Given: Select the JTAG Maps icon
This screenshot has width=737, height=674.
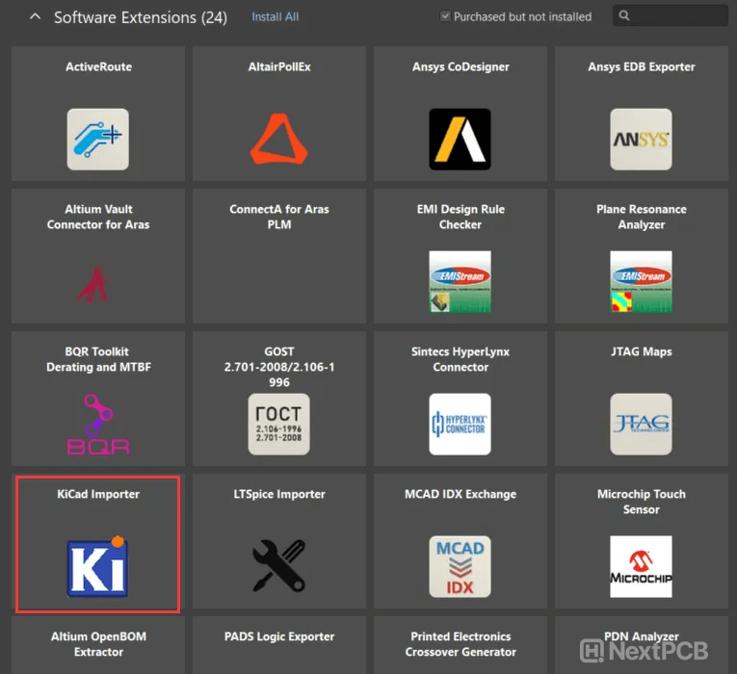Looking at the screenshot, I should click(641, 425).
